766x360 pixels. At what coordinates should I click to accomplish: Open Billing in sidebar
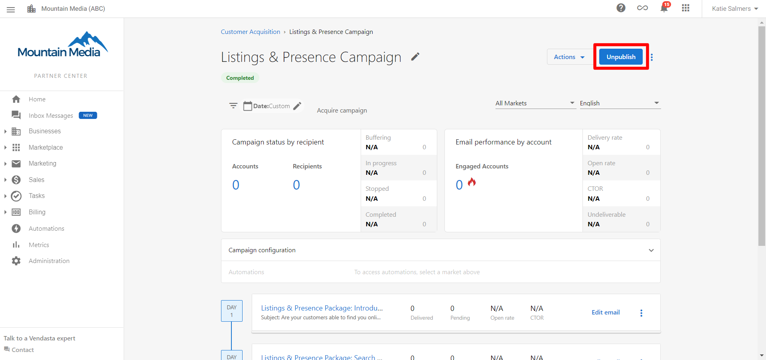click(x=37, y=212)
